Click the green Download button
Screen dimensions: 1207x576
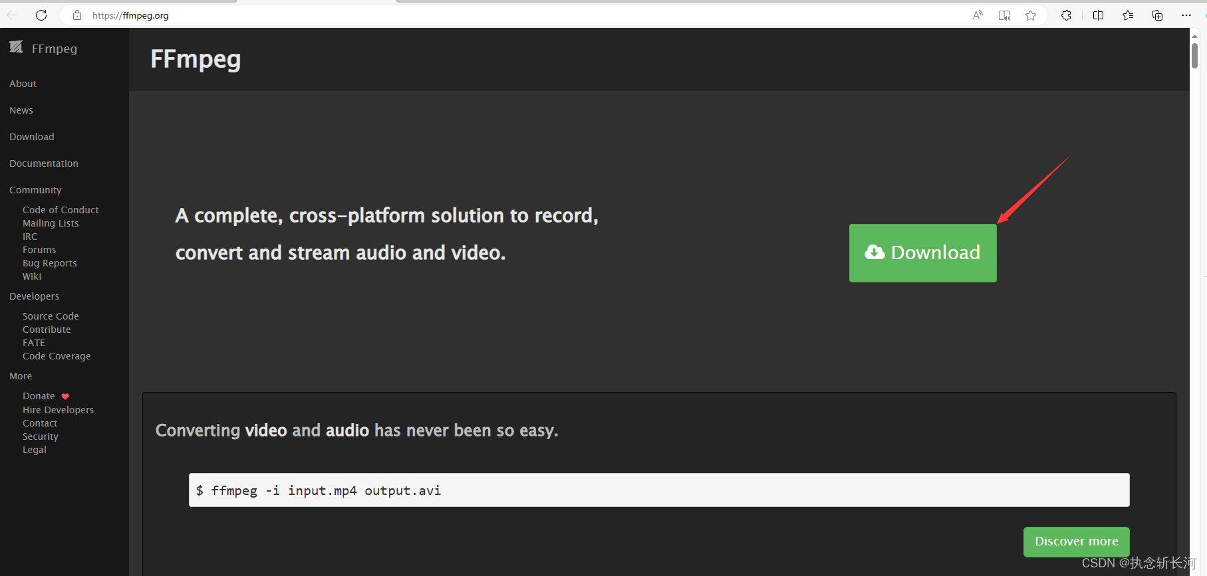(922, 253)
